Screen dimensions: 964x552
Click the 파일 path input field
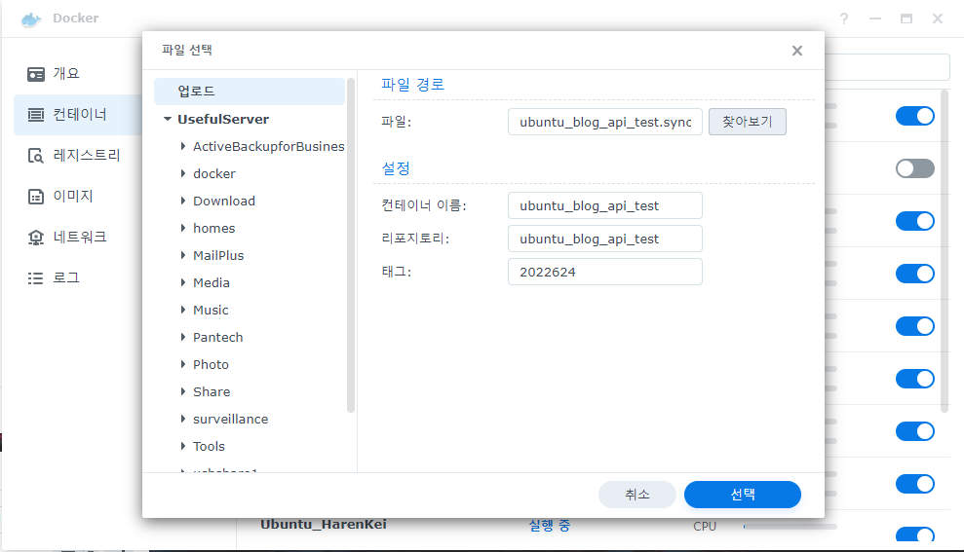click(605, 122)
